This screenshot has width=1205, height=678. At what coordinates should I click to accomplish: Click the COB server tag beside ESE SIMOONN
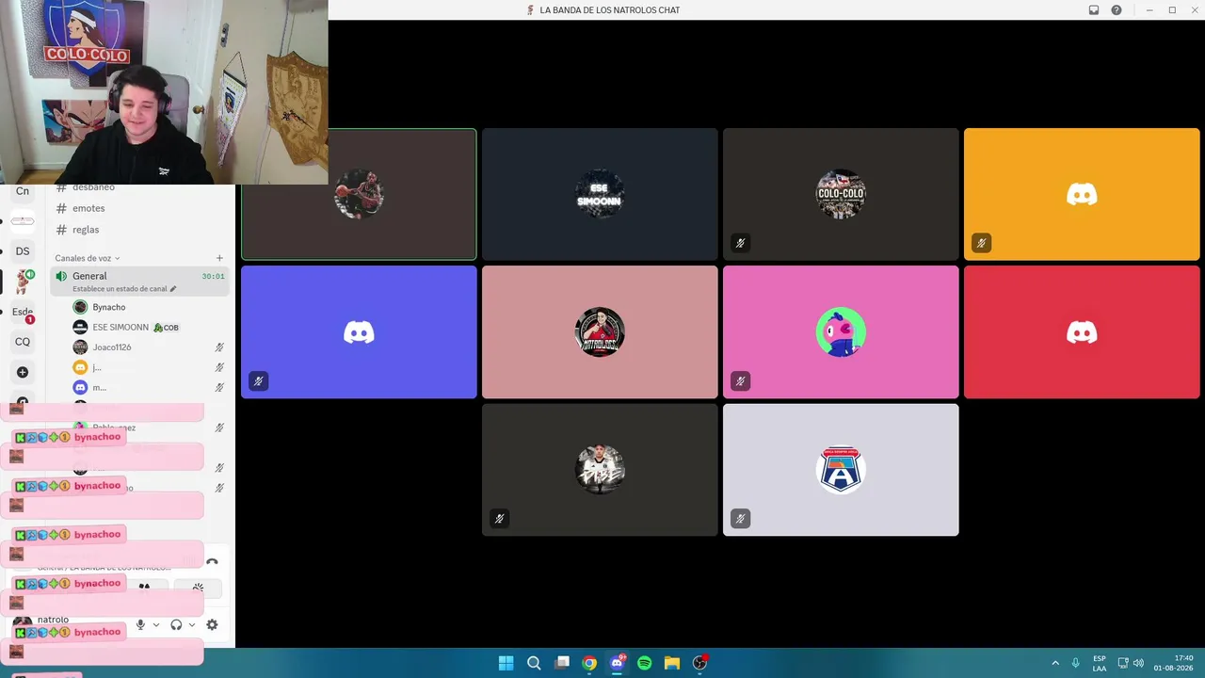pos(166,328)
